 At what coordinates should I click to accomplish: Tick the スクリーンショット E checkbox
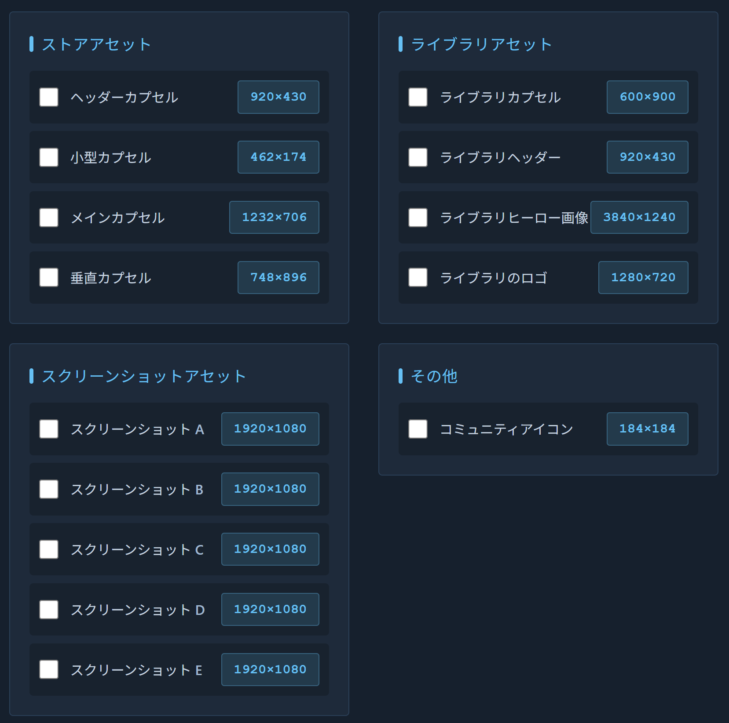(49, 670)
